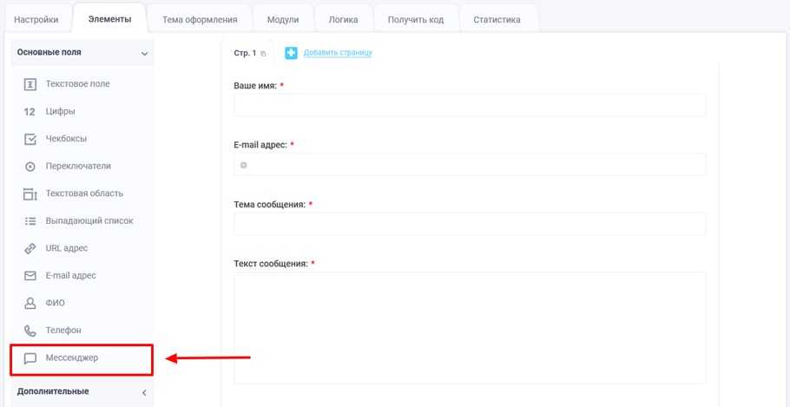The image size is (790, 407).
Task: Click the Текст сообщения text area
Action: tap(470, 327)
